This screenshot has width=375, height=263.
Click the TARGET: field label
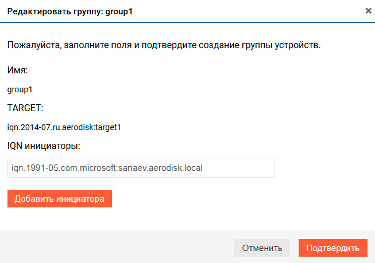pos(25,108)
